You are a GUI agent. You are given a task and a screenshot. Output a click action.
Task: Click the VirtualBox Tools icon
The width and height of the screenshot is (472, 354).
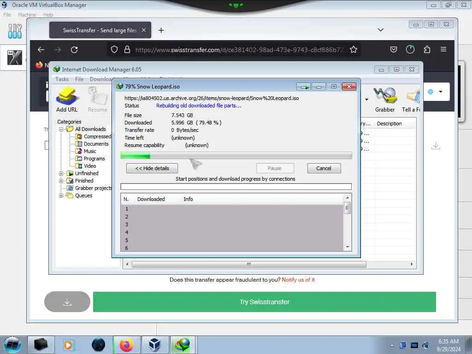[15, 31]
